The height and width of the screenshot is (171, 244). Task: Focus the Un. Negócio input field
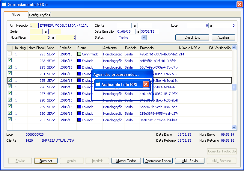[x=34, y=25]
